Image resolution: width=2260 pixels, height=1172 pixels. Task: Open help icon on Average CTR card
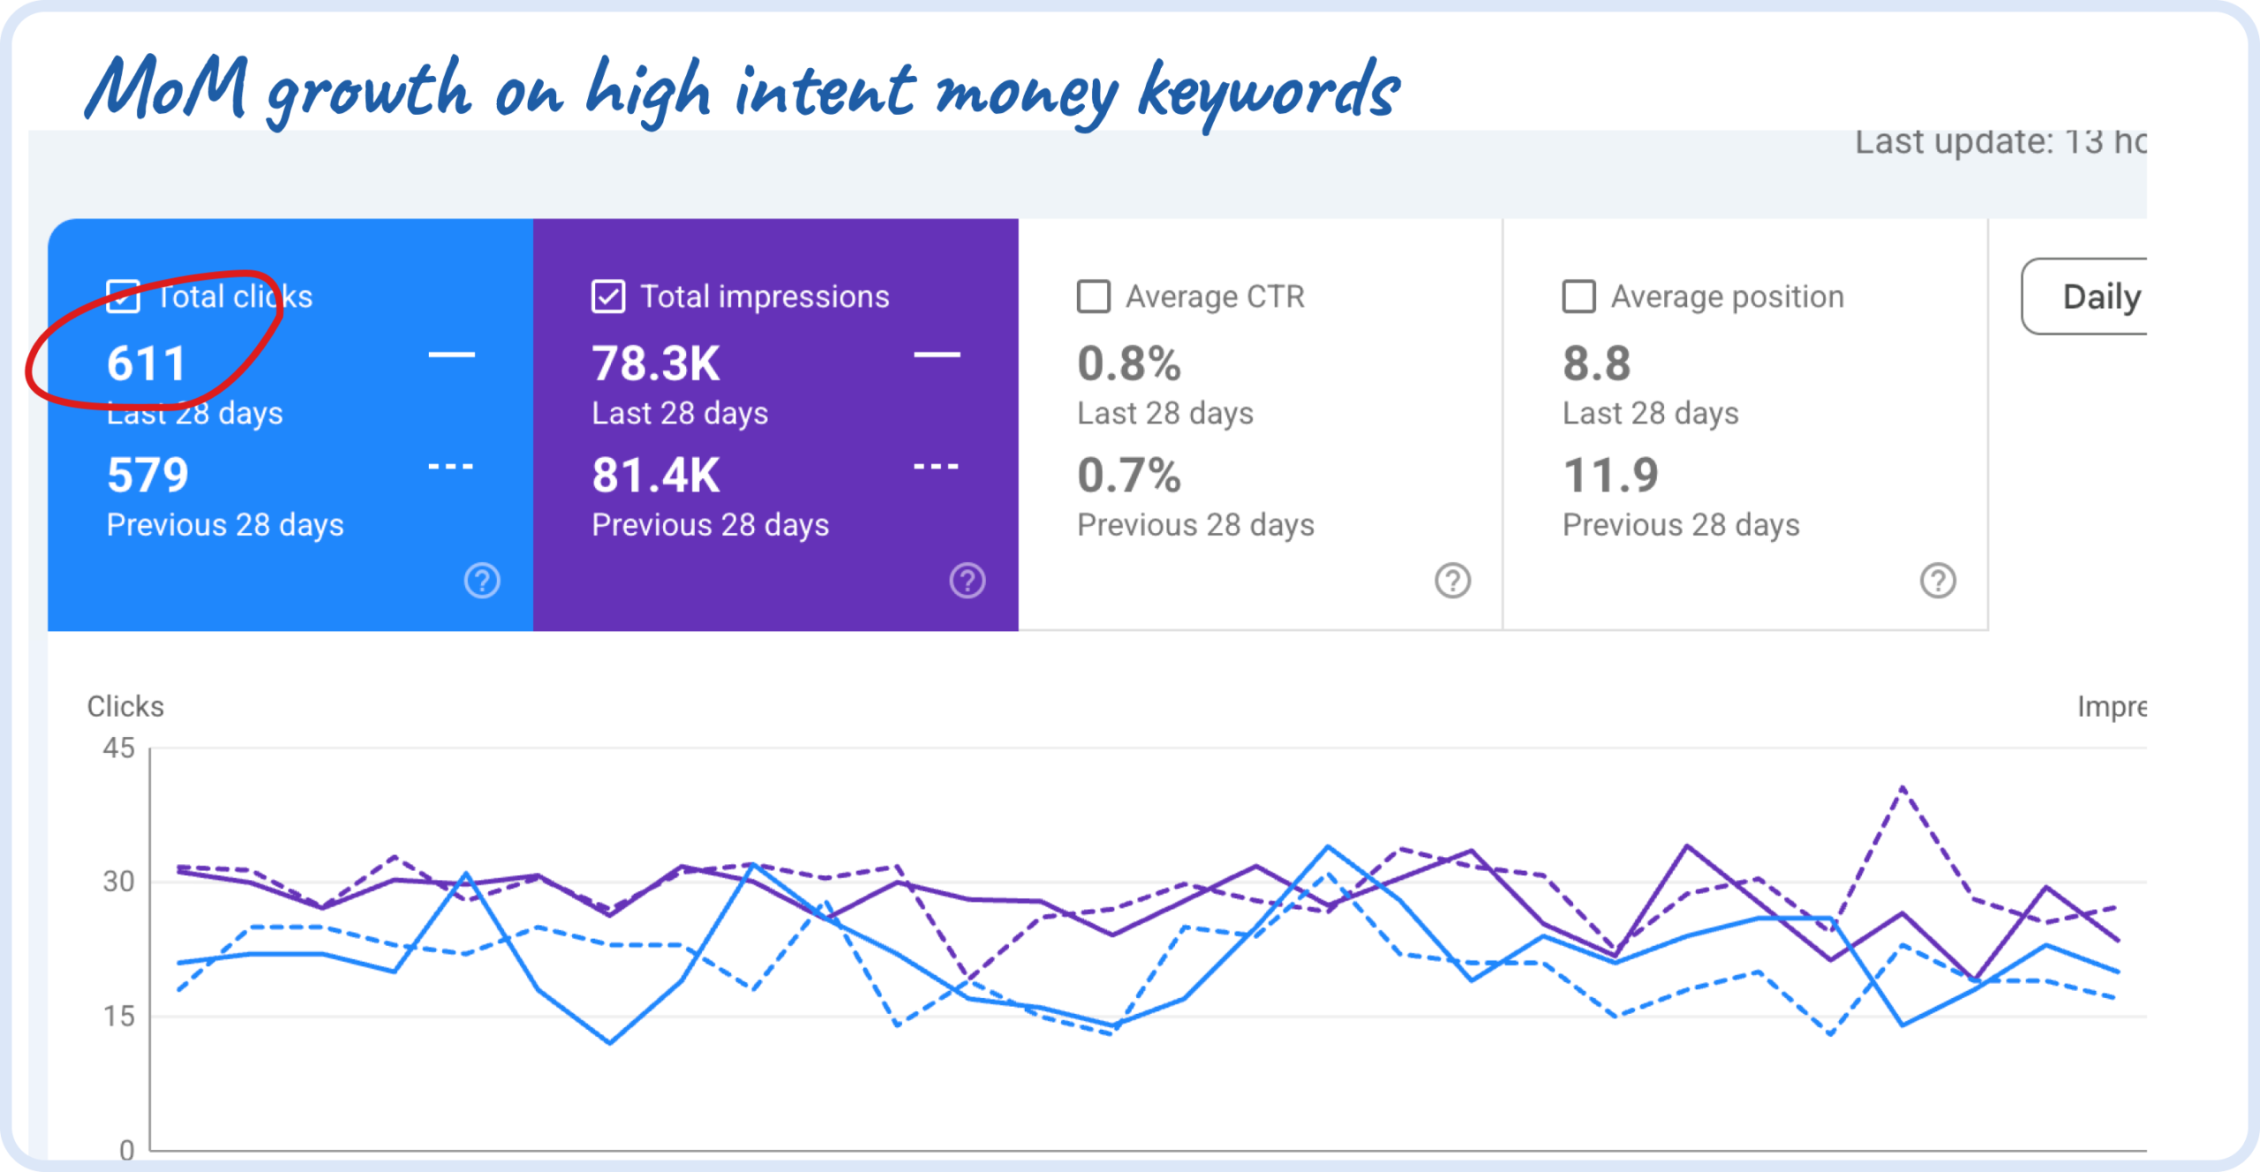click(x=1453, y=581)
